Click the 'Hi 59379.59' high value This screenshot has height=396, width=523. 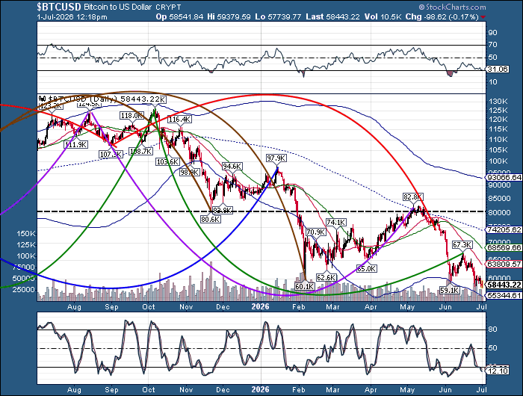pos(229,16)
